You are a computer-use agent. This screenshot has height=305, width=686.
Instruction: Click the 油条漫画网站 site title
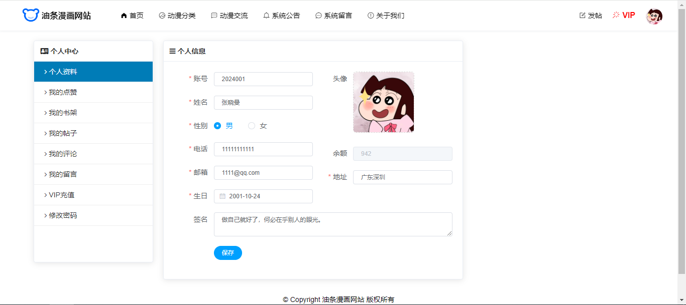[x=66, y=16]
